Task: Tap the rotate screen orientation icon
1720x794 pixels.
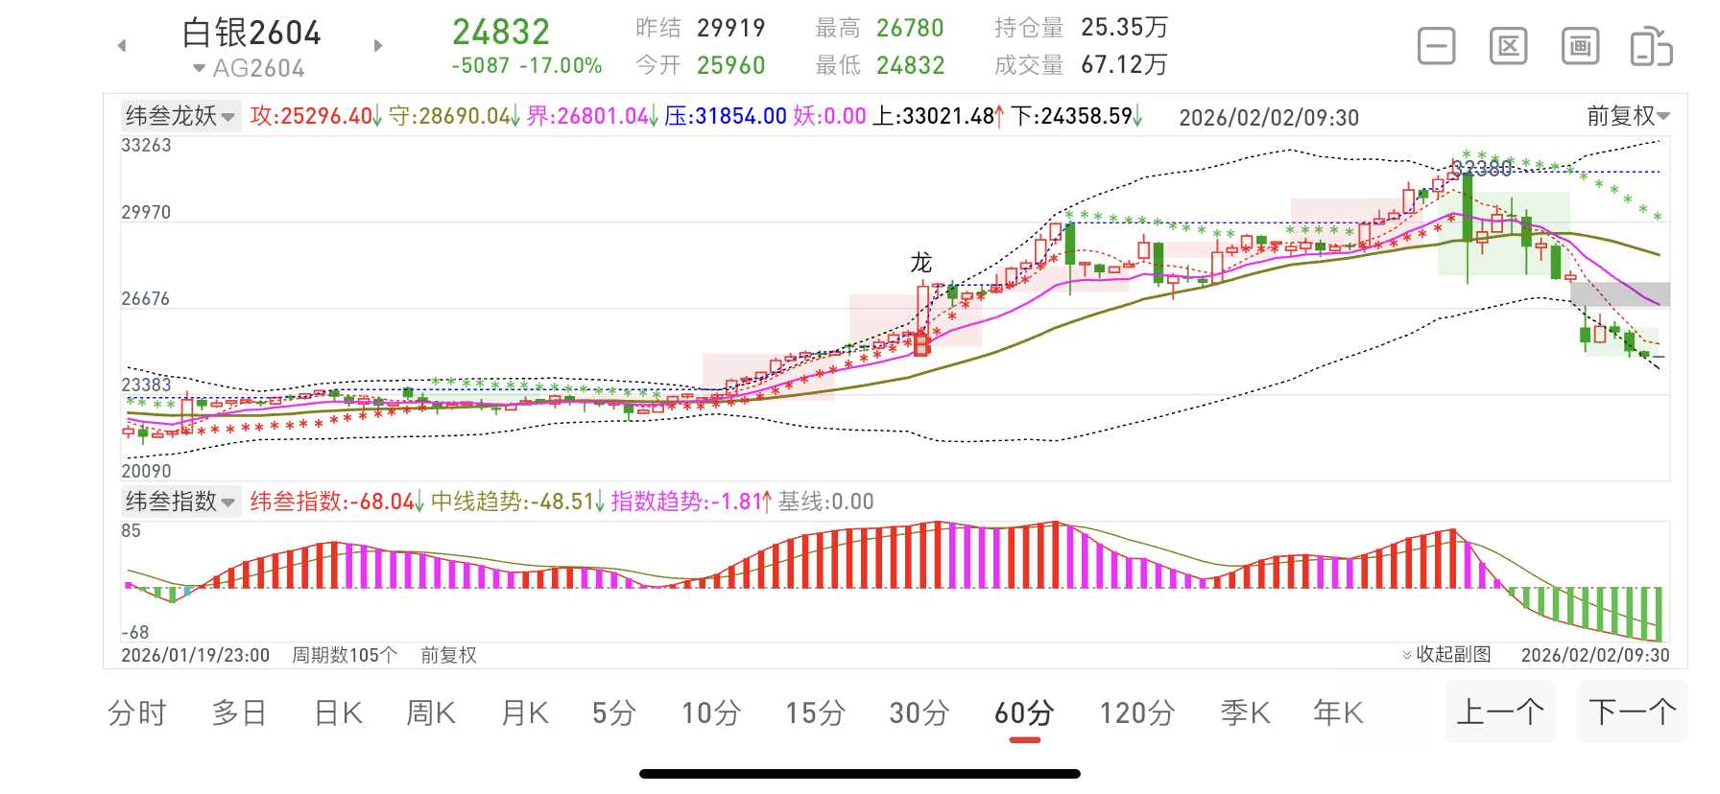Action: (1651, 47)
